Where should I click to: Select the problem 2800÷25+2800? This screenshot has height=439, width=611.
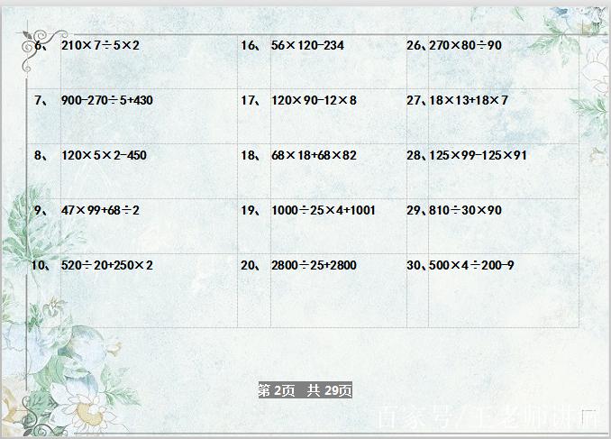pos(314,265)
